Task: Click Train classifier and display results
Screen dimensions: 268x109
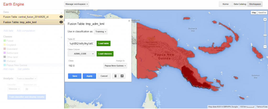Action: (x=26, y=97)
